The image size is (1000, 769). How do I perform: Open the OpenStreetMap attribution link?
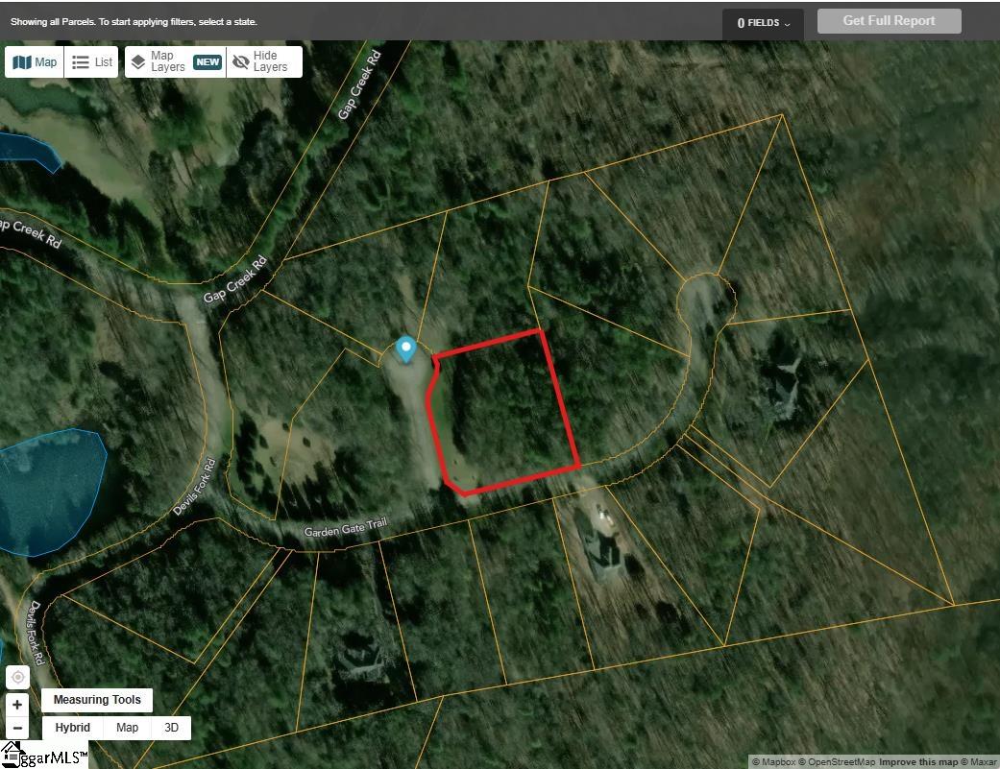pyautogui.click(x=837, y=762)
